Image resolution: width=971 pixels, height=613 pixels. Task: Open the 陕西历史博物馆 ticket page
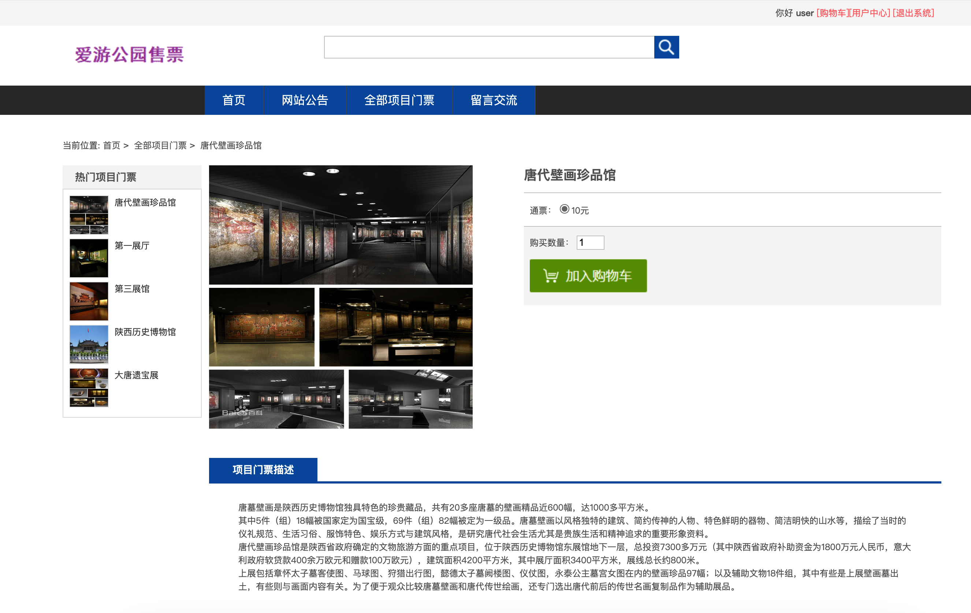pyautogui.click(x=145, y=332)
